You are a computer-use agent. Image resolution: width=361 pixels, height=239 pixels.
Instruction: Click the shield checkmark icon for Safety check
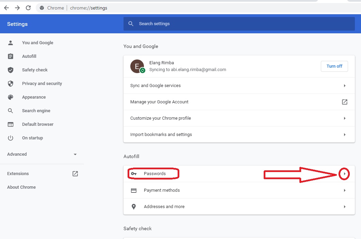[x=11, y=70]
